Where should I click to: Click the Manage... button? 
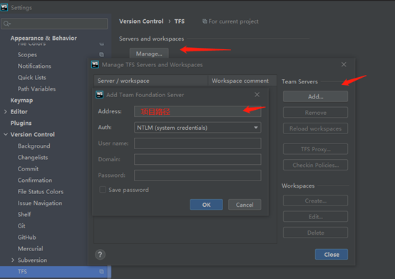[x=149, y=54]
